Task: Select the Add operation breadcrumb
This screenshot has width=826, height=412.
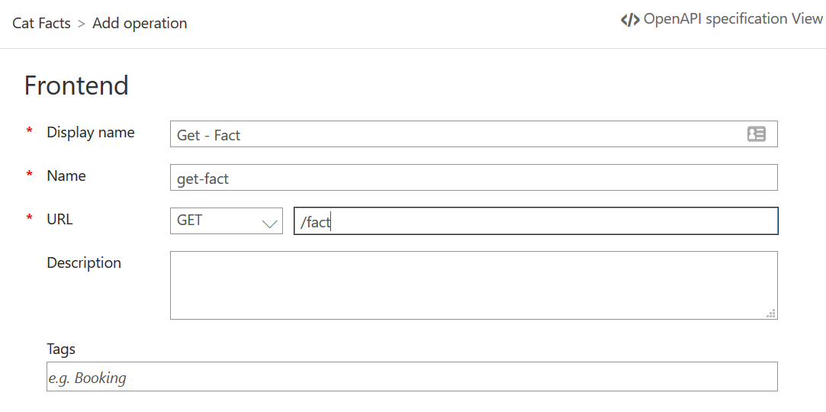Action: point(140,24)
